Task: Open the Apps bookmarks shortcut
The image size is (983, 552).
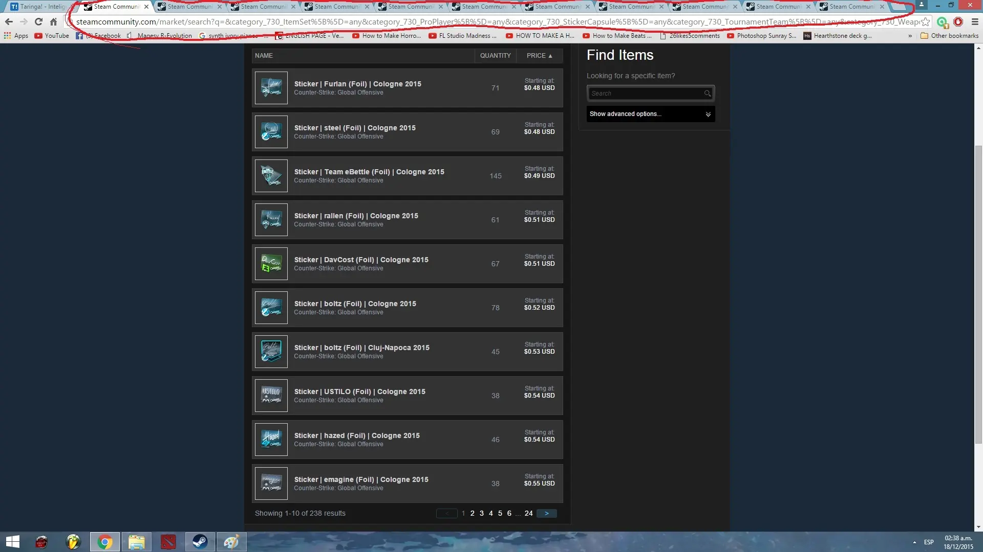Action: [16, 36]
